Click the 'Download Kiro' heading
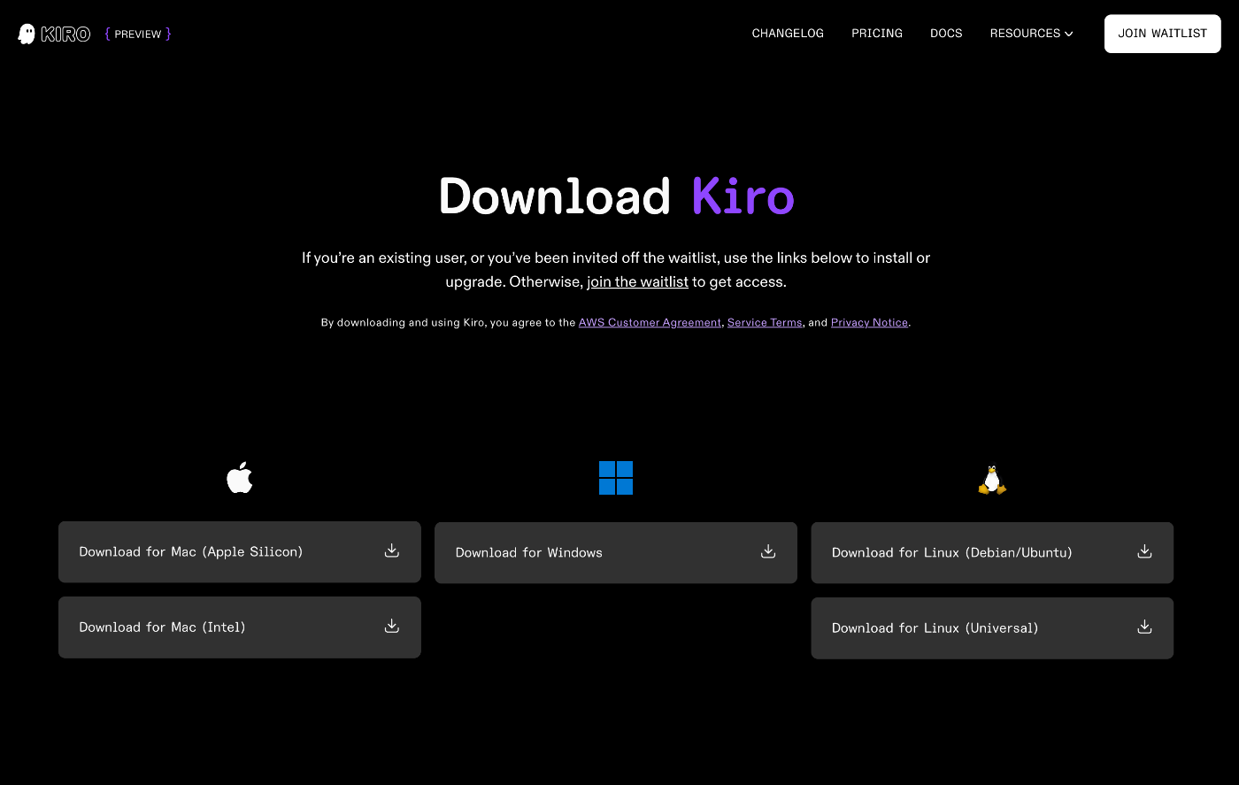 click(617, 196)
